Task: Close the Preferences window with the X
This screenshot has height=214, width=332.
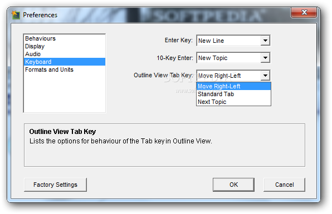Action: [304, 12]
